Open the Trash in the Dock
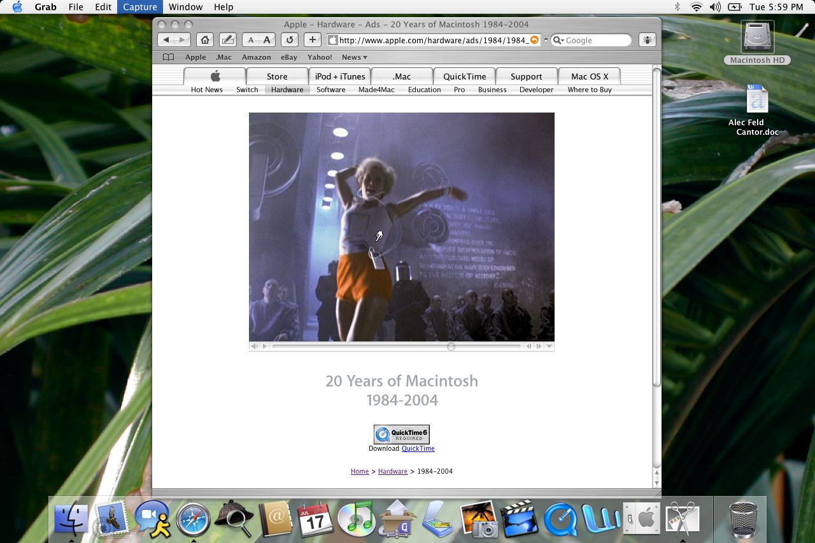This screenshot has height=543, width=815. (742, 519)
